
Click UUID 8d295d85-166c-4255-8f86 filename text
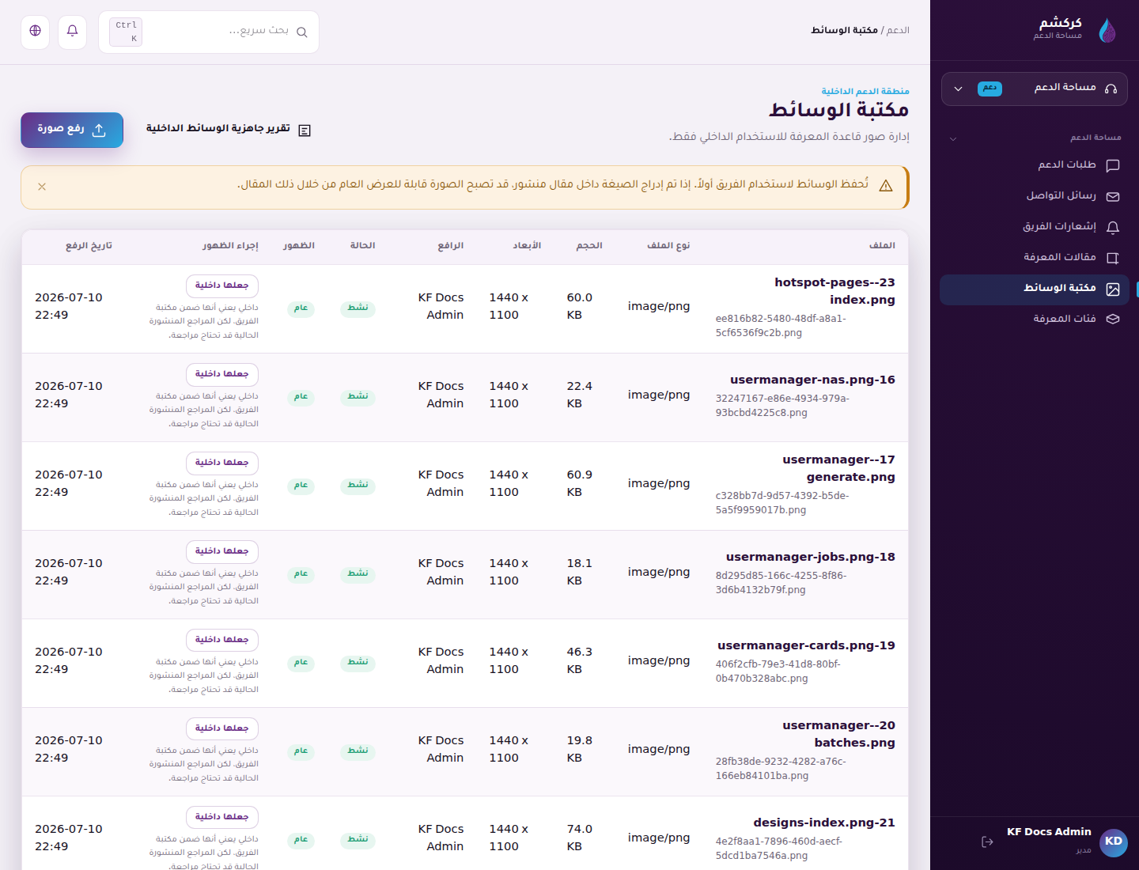tap(781, 583)
